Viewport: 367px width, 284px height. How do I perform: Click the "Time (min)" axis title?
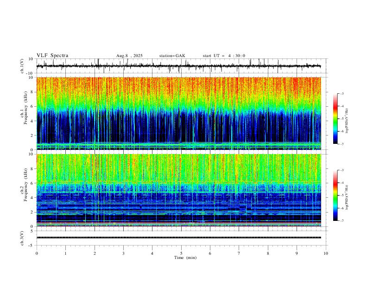click(185, 258)
